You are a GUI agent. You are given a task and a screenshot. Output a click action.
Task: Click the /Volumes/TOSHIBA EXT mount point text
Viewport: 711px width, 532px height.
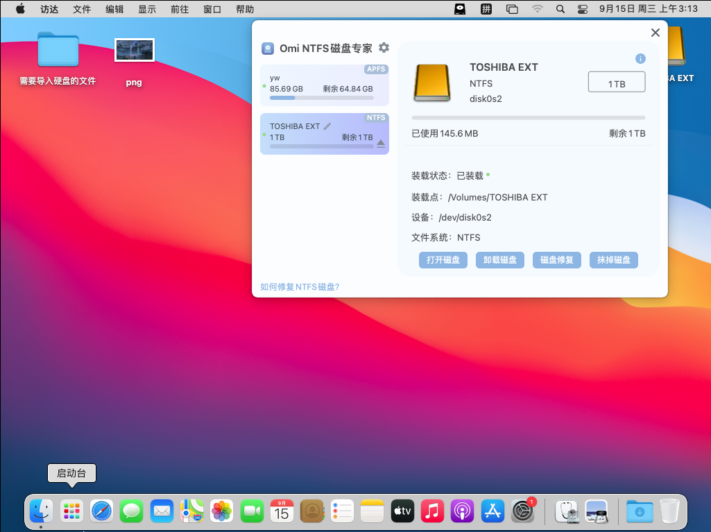[497, 197]
